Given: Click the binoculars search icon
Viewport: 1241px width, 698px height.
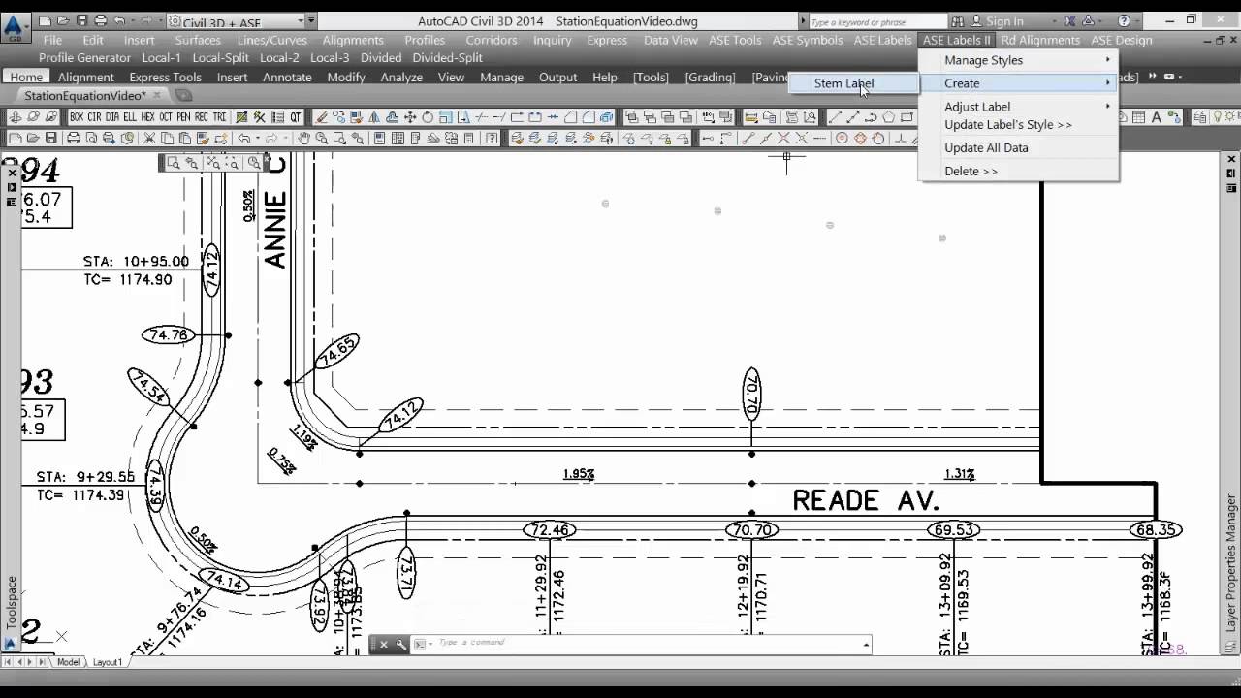Looking at the screenshot, I should (x=957, y=21).
